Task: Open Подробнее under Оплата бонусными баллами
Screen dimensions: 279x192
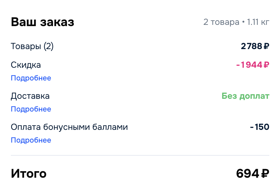Action: (31, 140)
